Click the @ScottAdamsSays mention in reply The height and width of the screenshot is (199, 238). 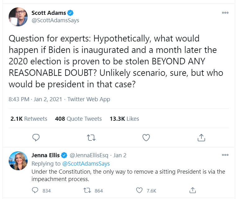tap(86, 163)
